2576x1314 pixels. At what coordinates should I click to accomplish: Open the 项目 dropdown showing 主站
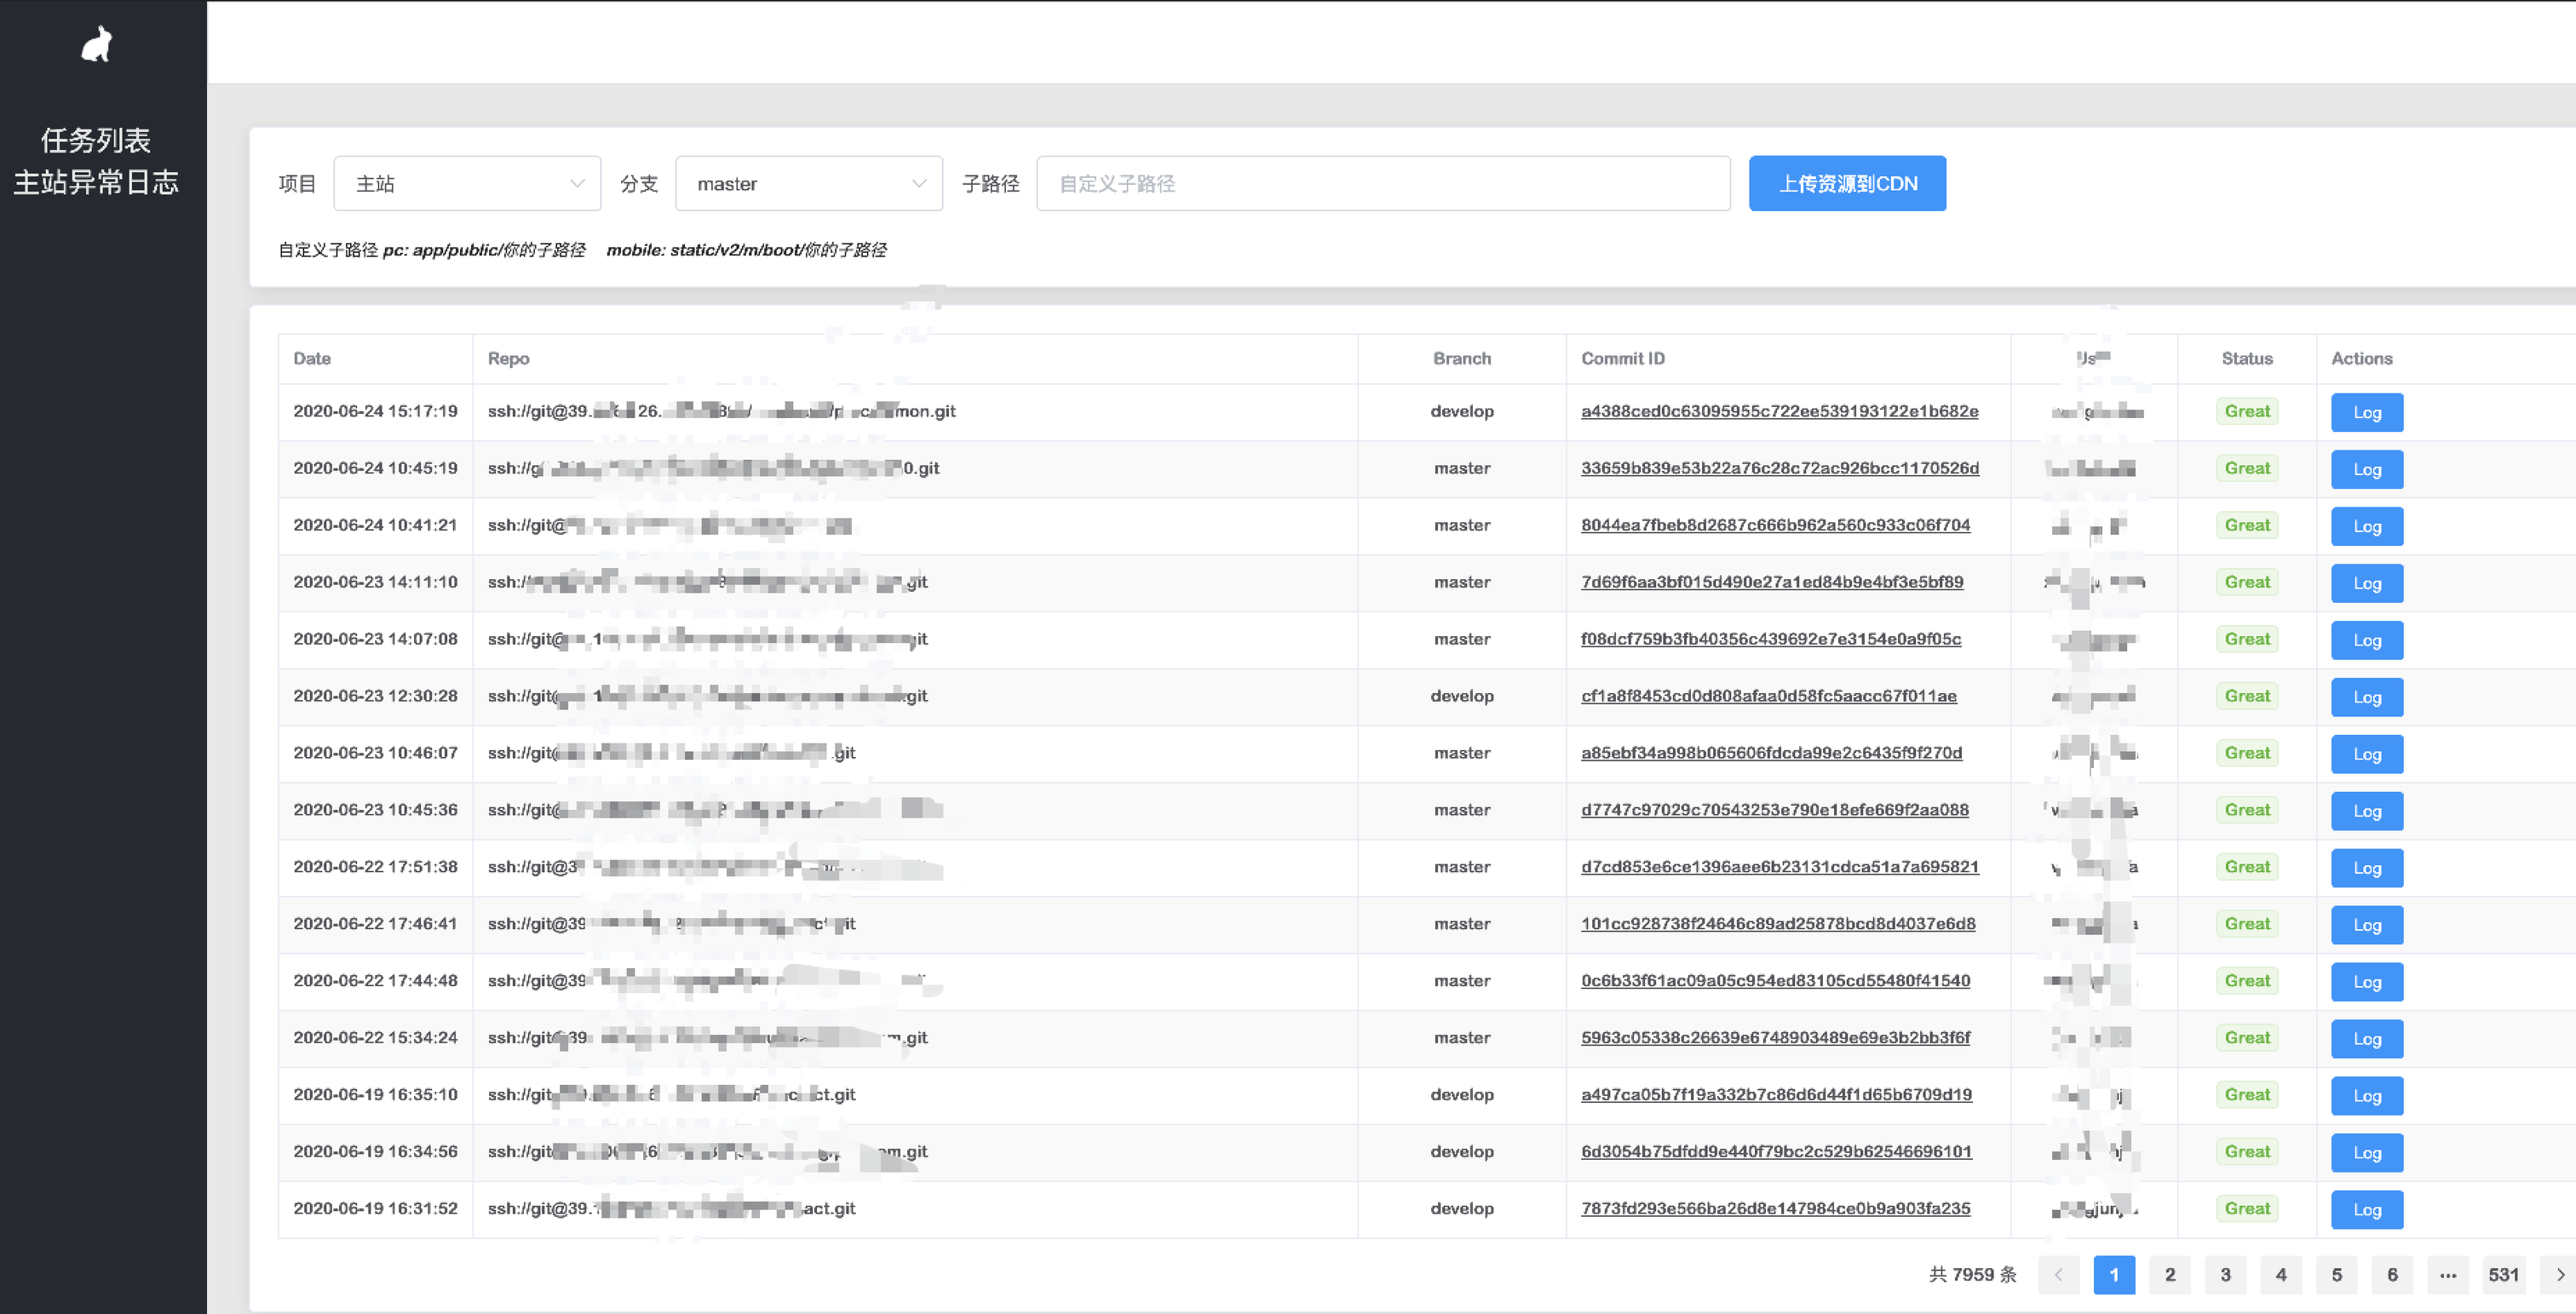tap(466, 183)
